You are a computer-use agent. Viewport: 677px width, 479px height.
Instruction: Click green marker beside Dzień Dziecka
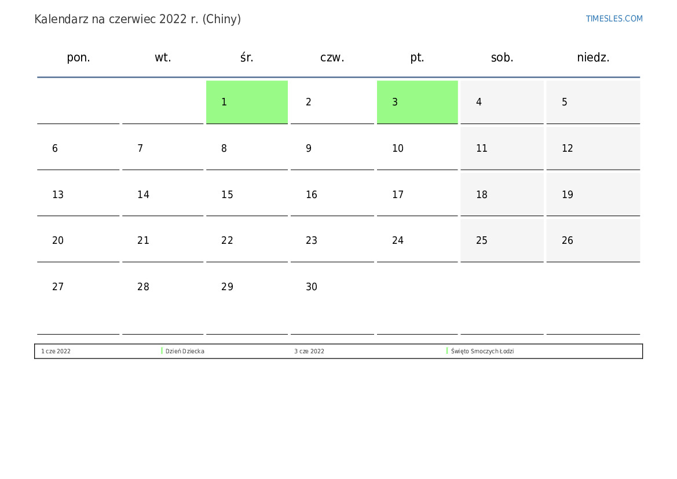162,351
